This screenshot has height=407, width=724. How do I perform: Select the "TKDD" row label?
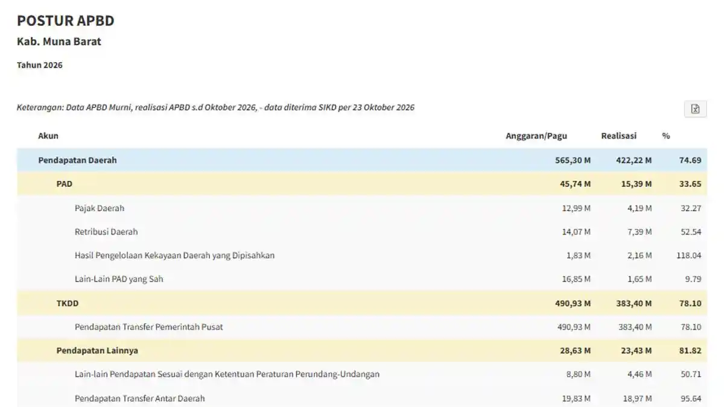pos(68,303)
